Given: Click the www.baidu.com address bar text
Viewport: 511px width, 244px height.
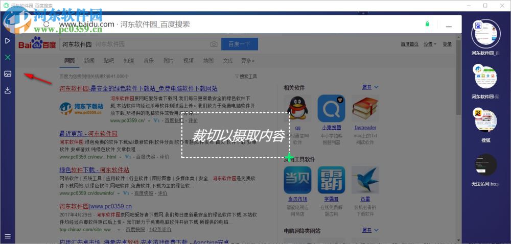Looking at the screenshot, I should click(x=87, y=25).
